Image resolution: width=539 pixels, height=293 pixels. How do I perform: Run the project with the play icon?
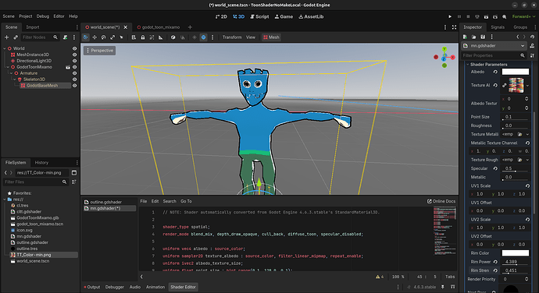pos(450,16)
